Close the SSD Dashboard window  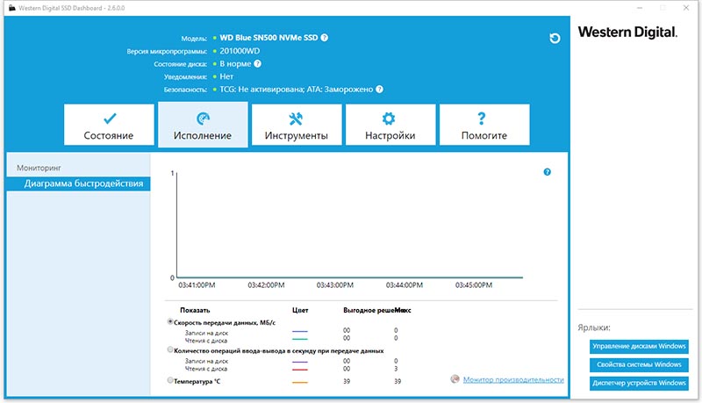click(x=686, y=8)
